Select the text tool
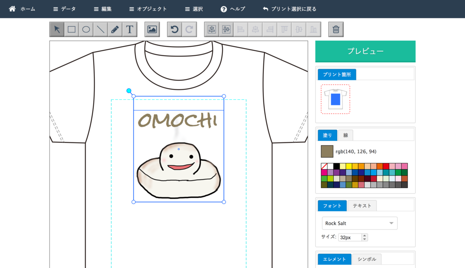Screen dimensions: 465x268 (x=129, y=29)
